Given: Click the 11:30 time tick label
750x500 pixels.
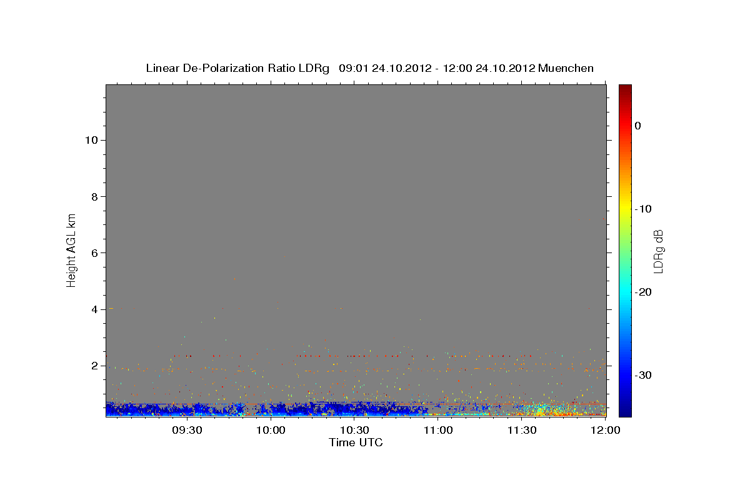Looking at the screenshot, I should pos(522,430).
